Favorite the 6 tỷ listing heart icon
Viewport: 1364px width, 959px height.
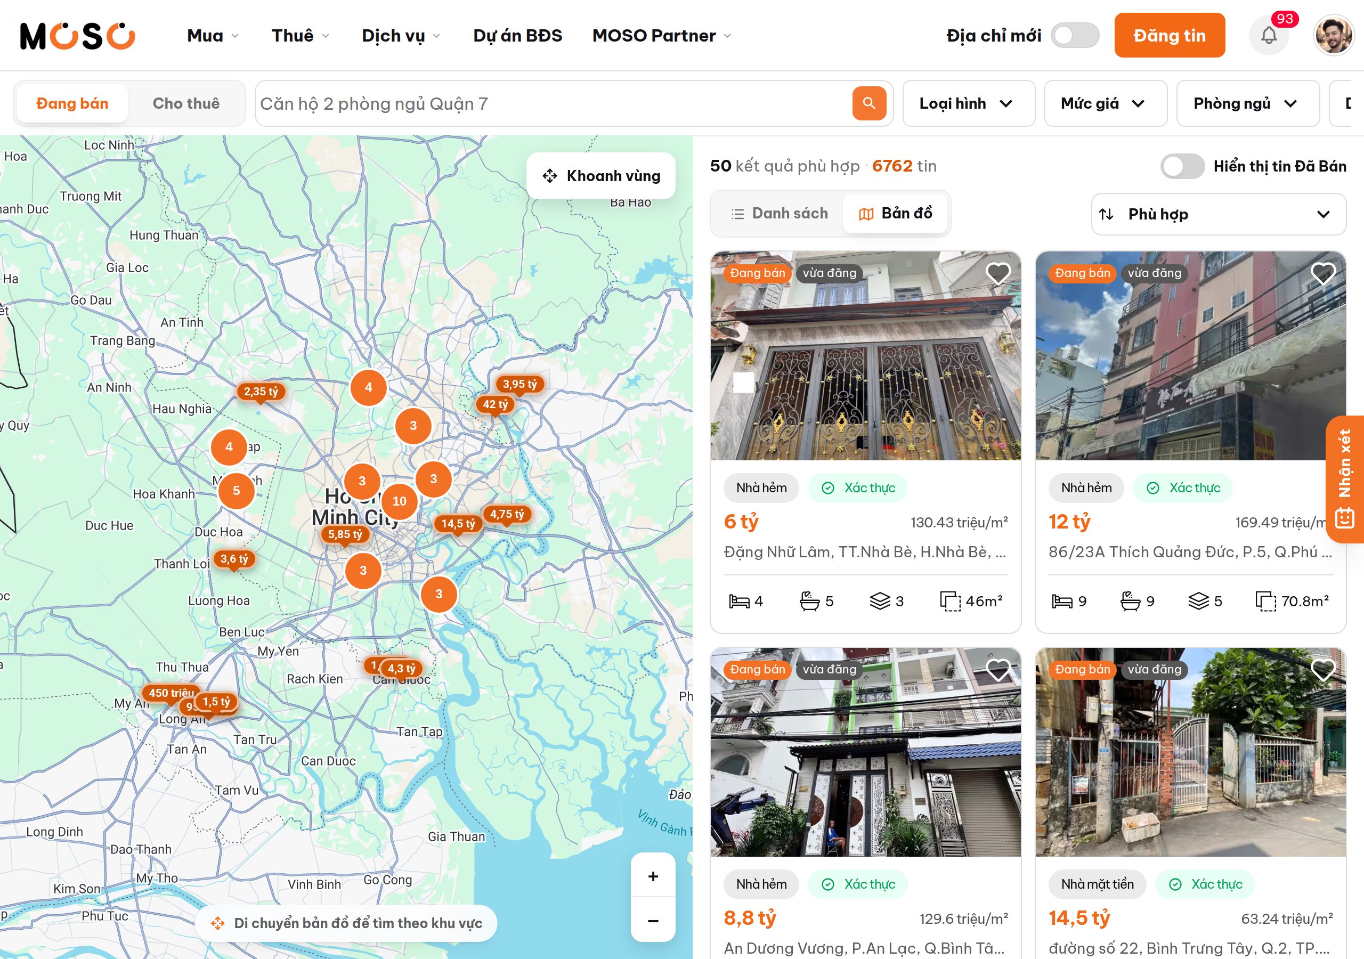(998, 273)
